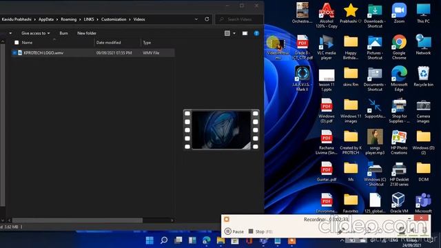The image size is (441, 248).
Task: Open the leftmost toolbar dropdown arrow
Action: 10,33
